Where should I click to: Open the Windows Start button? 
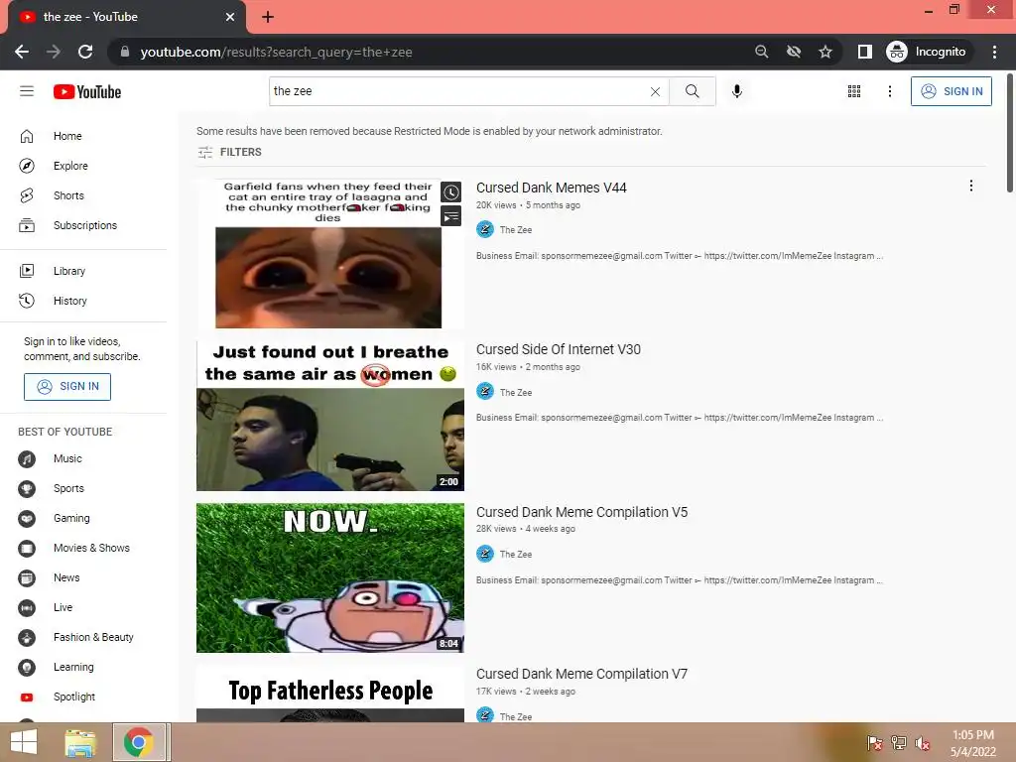(24, 742)
